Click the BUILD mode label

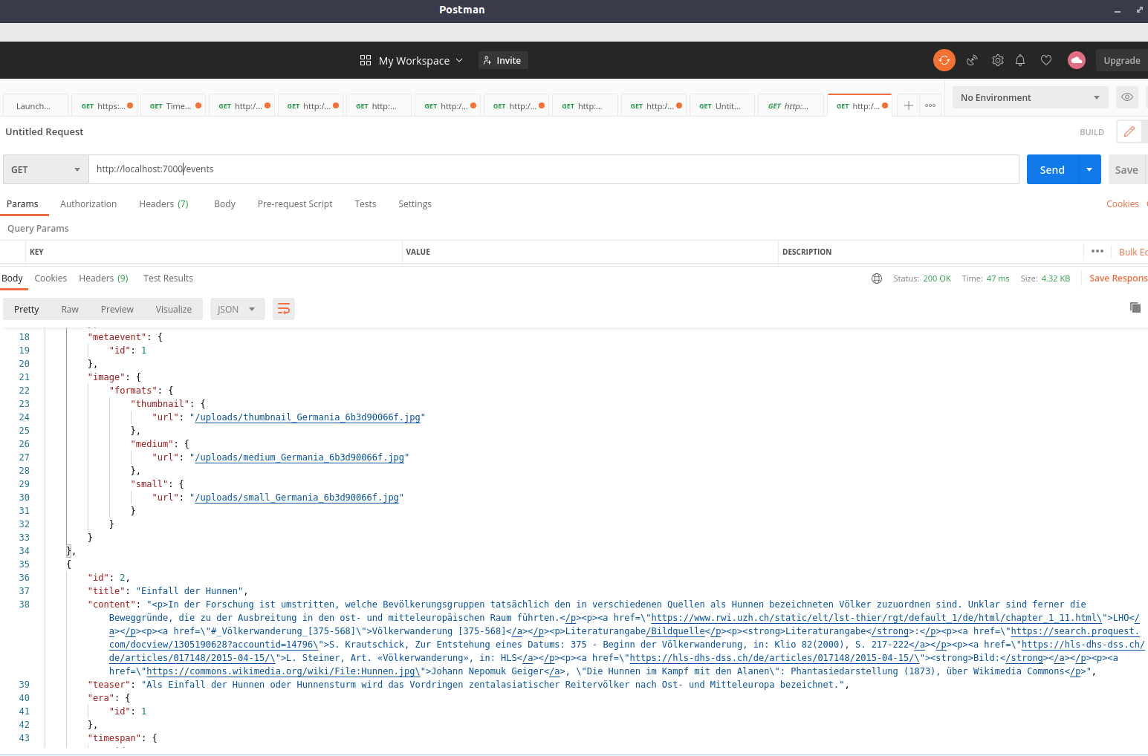tap(1092, 132)
